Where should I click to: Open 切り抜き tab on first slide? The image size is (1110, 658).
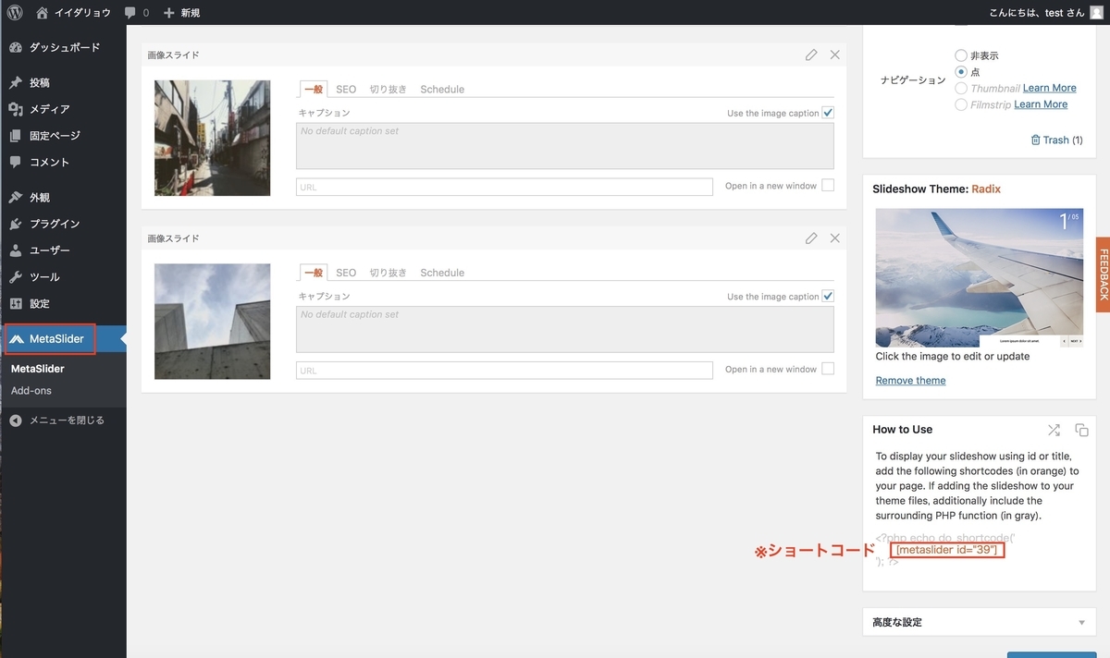tap(388, 90)
